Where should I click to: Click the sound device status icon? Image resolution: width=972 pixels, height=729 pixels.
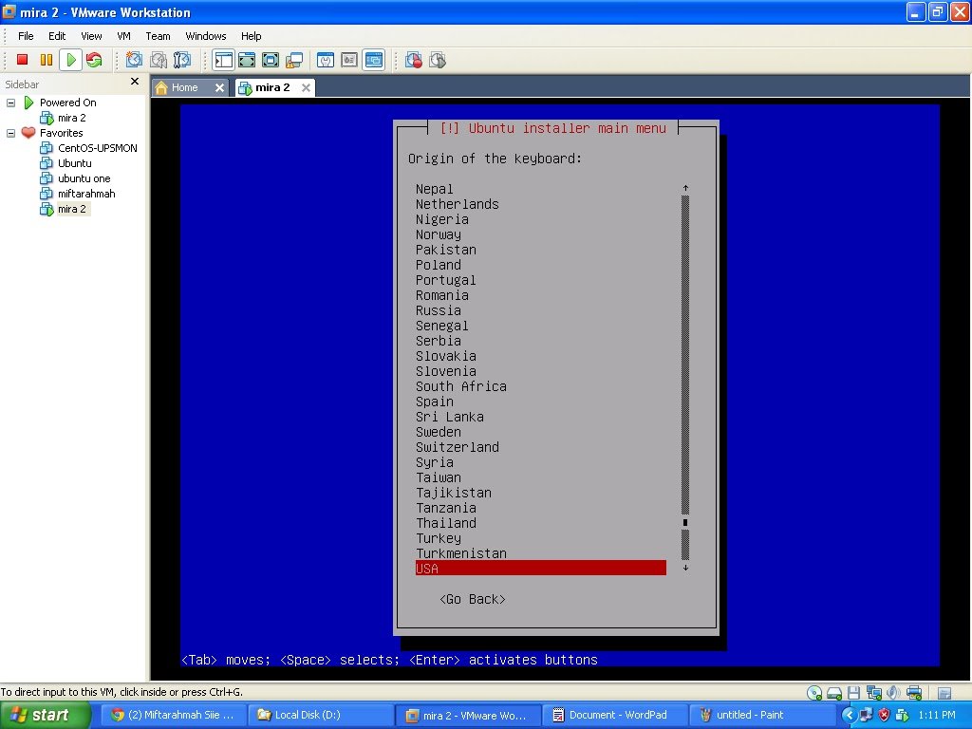click(x=893, y=692)
